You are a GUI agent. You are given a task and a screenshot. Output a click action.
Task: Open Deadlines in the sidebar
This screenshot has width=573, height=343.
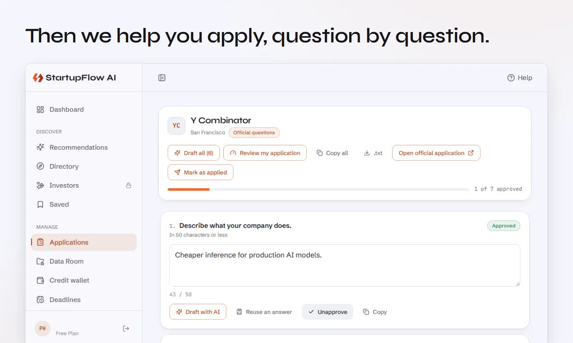click(83, 300)
